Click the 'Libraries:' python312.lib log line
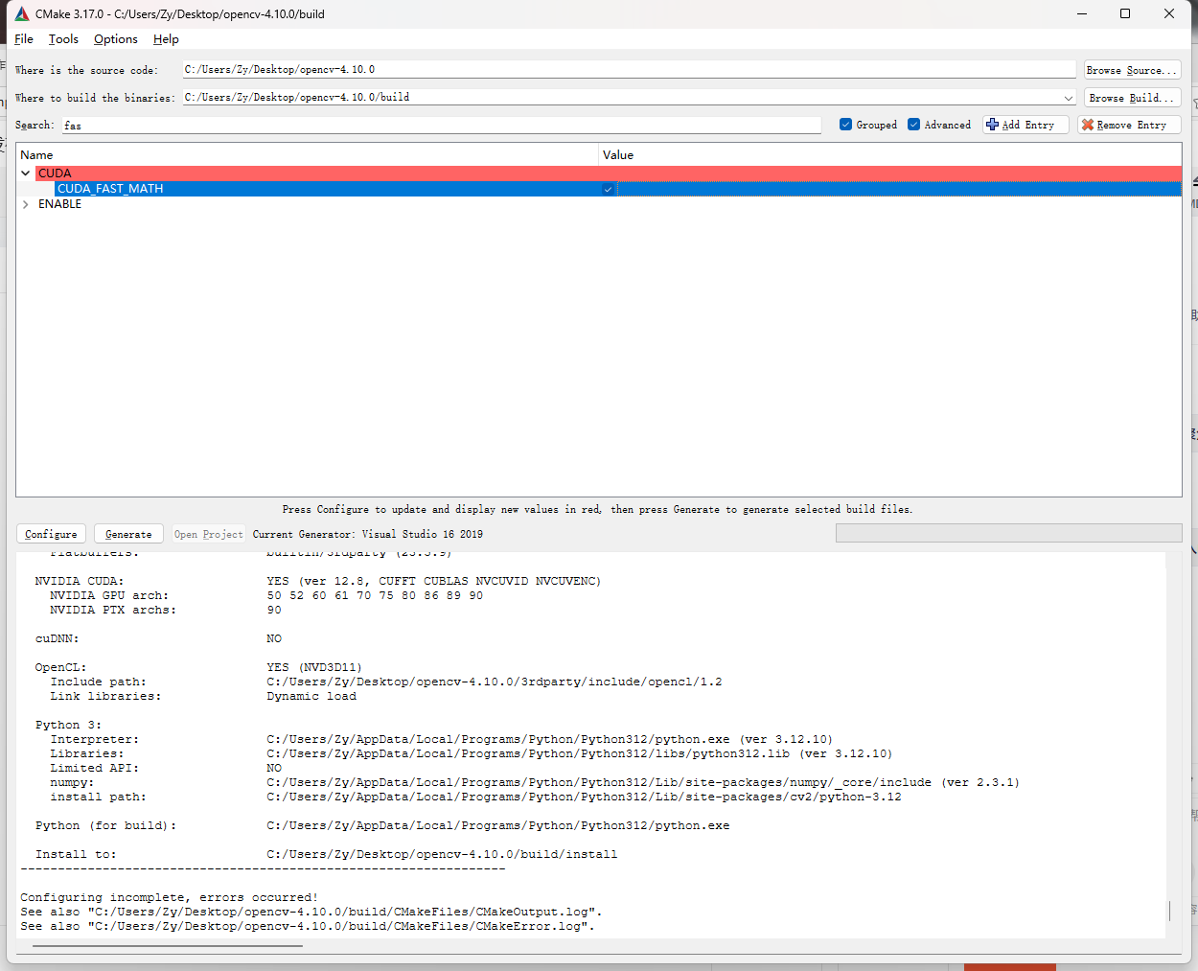 (x=471, y=753)
